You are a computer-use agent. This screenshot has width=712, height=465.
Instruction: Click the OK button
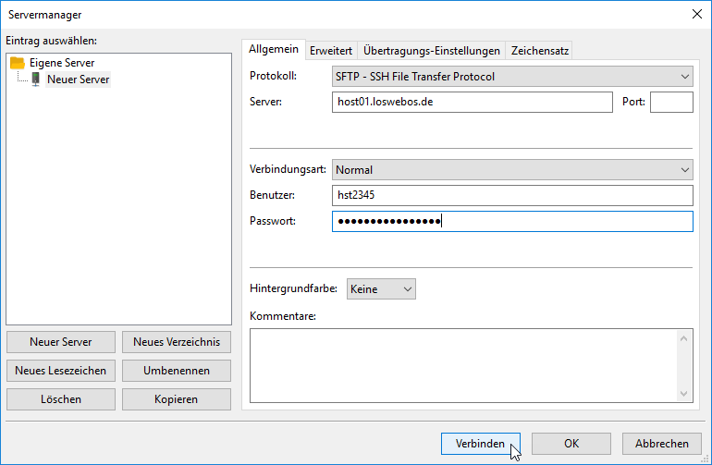coord(571,444)
